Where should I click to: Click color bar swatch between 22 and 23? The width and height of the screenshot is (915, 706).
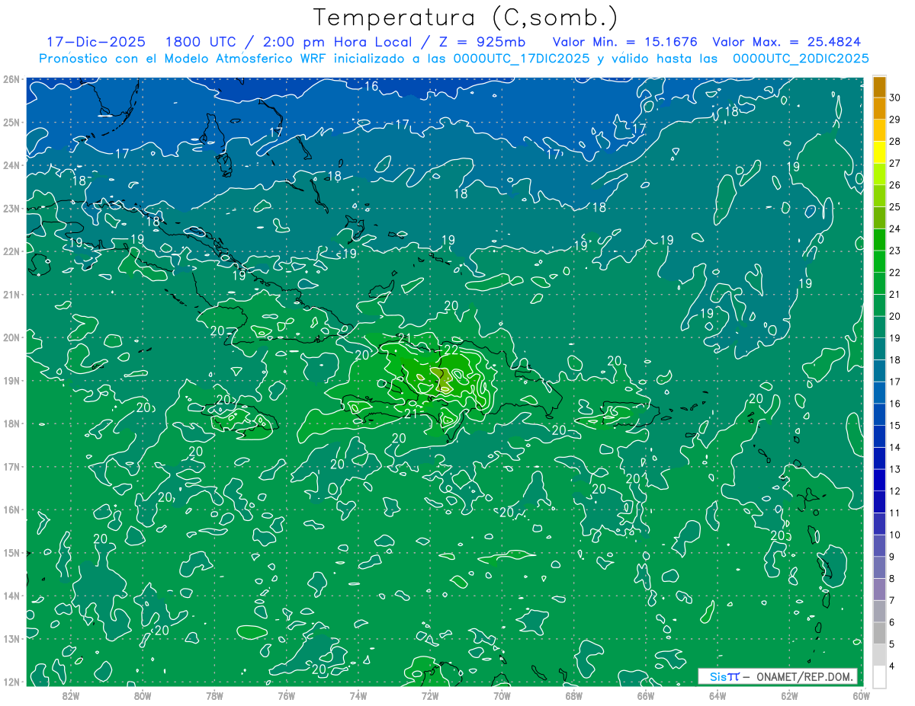tap(879, 261)
